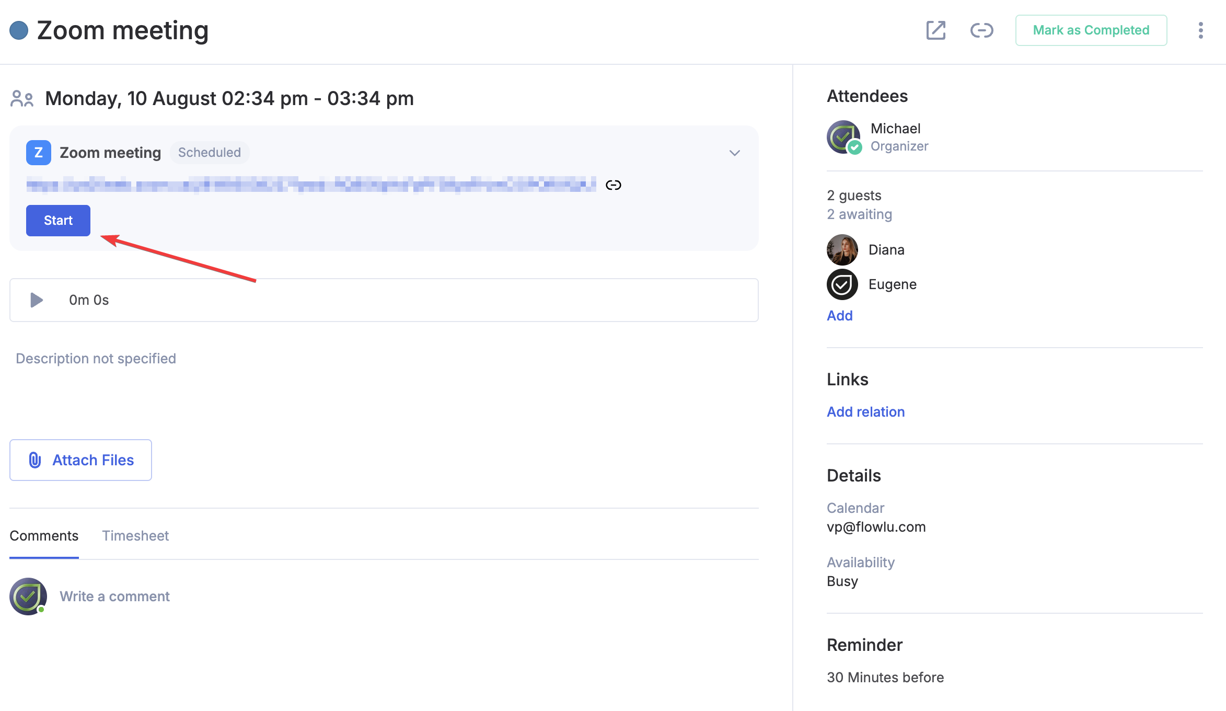Click the attendees icon beside the date
The width and height of the screenshot is (1226, 711).
(22, 98)
